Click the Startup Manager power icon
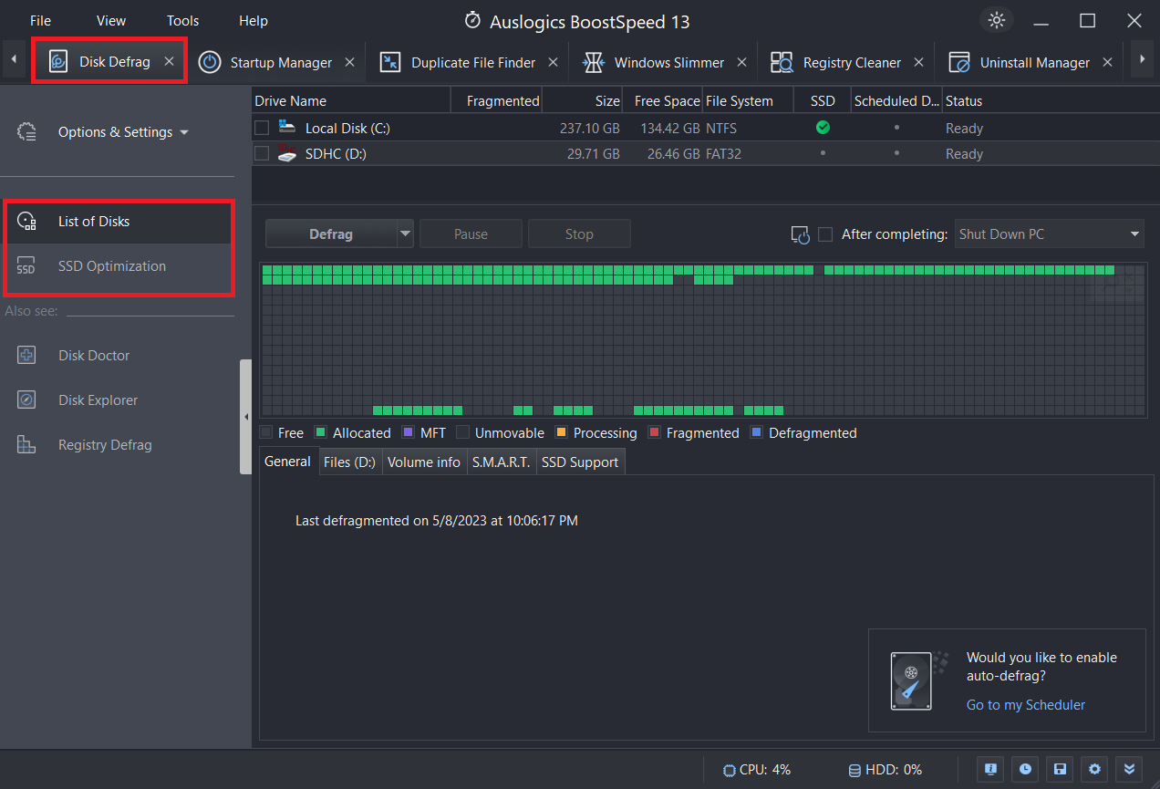1160x789 pixels. [x=210, y=62]
